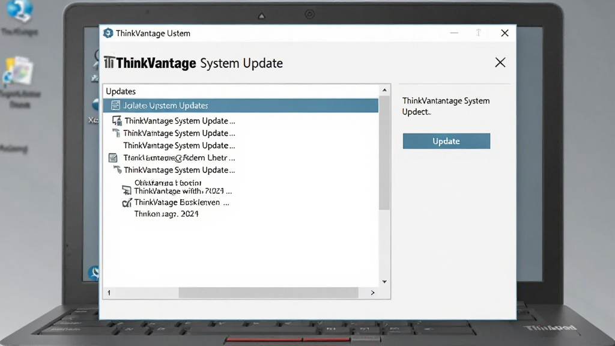The image size is (615, 346).
Task: Close the ThinkVantage window from title bar
Action: [504, 33]
